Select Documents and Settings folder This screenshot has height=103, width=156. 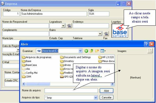coord(76,57)
